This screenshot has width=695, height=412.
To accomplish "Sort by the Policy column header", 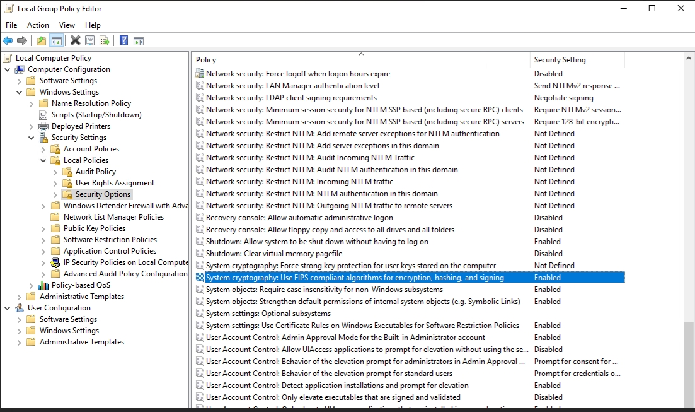I will coord(359,60).
